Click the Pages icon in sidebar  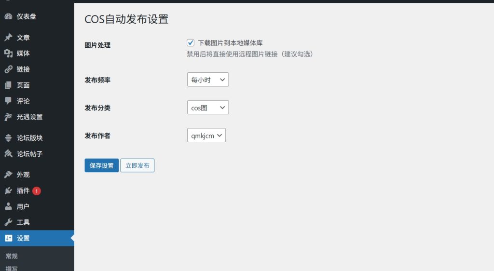coord(8,85)
